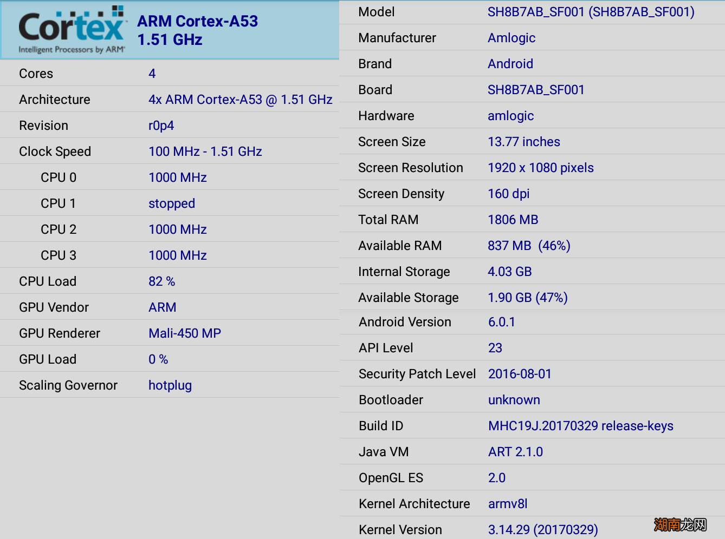The width and height of the screenshot is (725, 539).
Task: Click the CPU 0 frequency entry
Action: pyautogui.click(x=178, y=178)
